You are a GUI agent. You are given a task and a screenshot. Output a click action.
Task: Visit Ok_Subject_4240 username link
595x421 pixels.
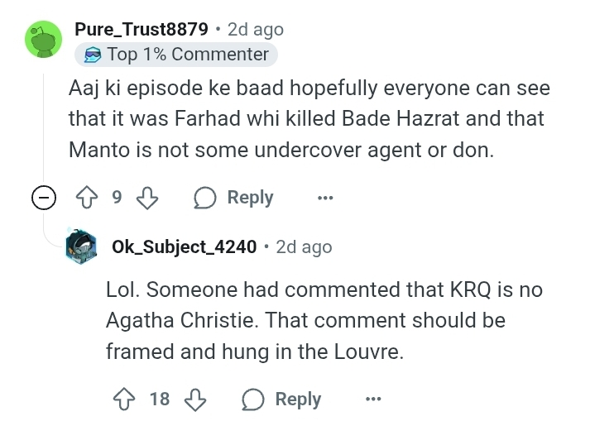[x=184, y=246]
